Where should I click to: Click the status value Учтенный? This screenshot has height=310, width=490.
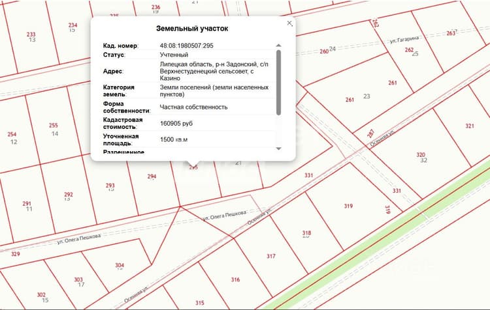click(174, 55)
